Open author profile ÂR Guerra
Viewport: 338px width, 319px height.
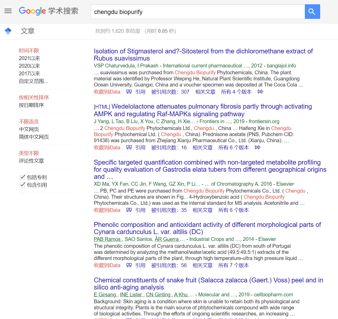[x=167, y=239]
